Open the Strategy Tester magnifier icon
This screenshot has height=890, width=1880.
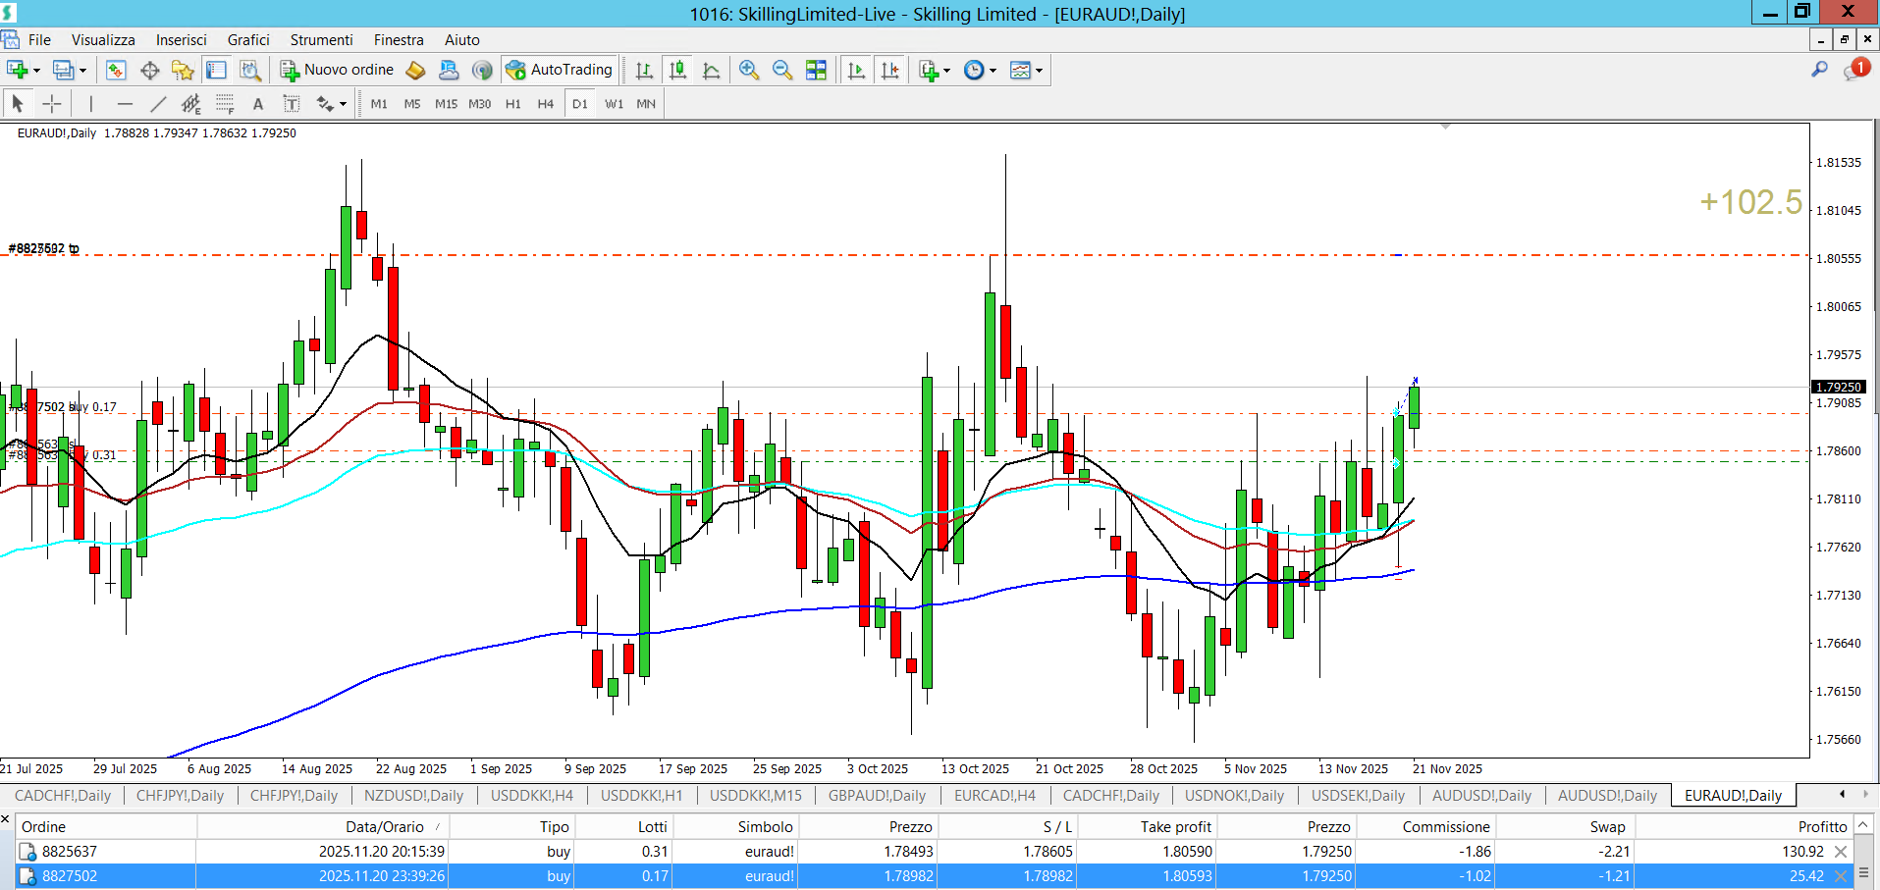point(250,70)
